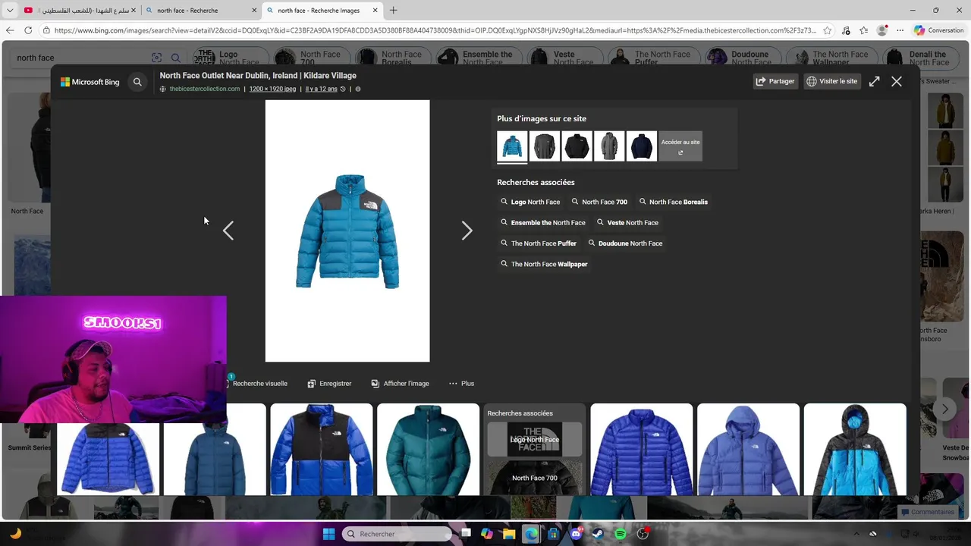Click the Visiter le site button
The image size is (971, 546).
[832, 81]
